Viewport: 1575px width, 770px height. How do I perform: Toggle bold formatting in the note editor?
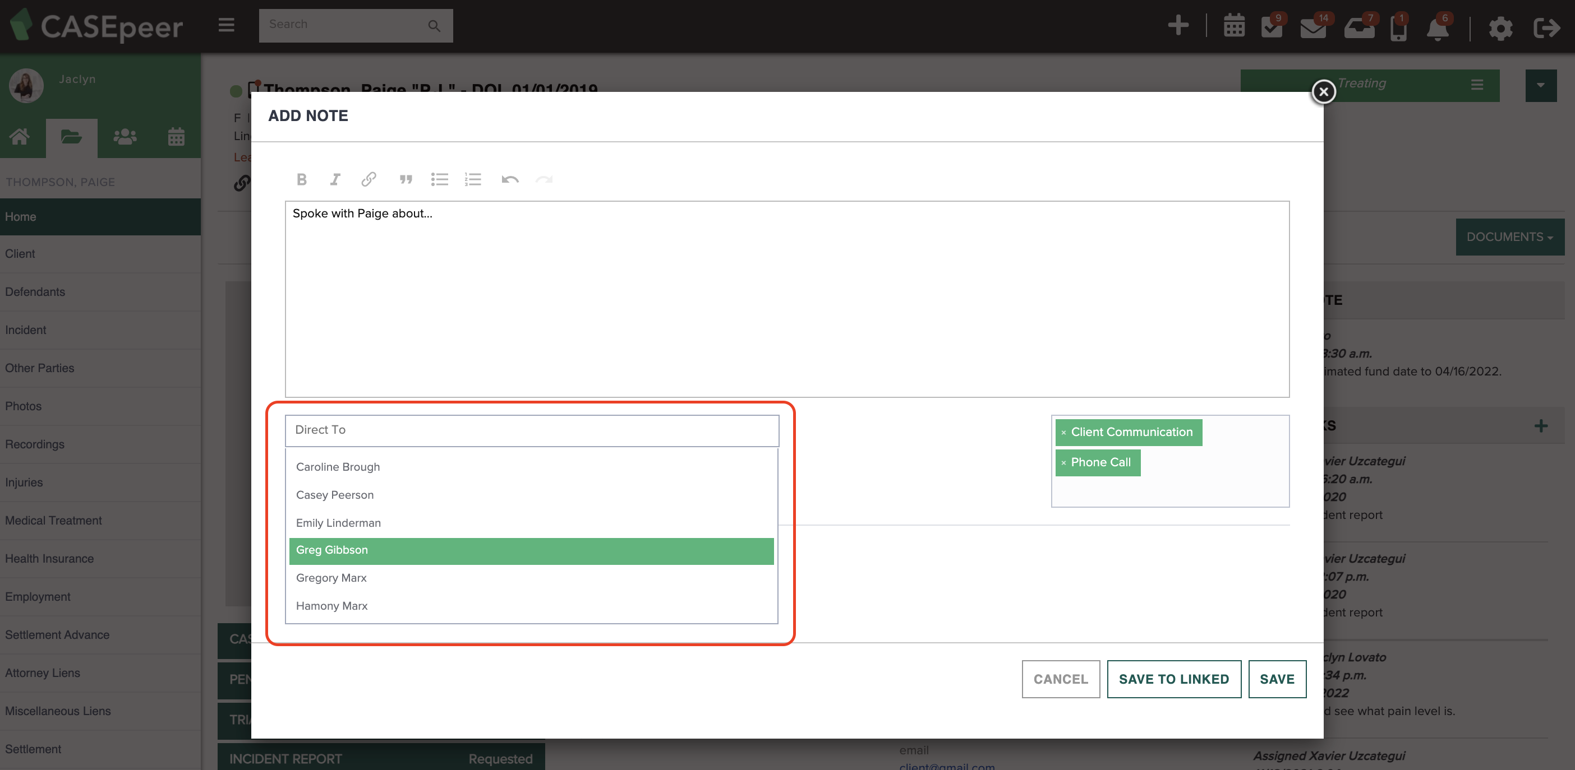301,179
